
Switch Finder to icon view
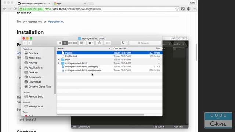point(60,43)
